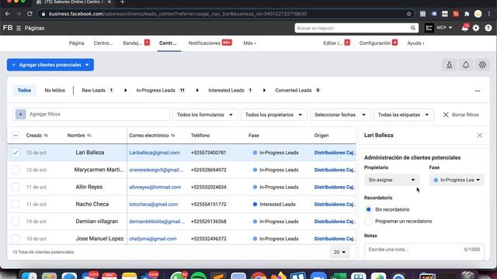Viewport: 497px width, 279px height.
Task: Sort by Nombre column arrows
Action: [89, 136]
